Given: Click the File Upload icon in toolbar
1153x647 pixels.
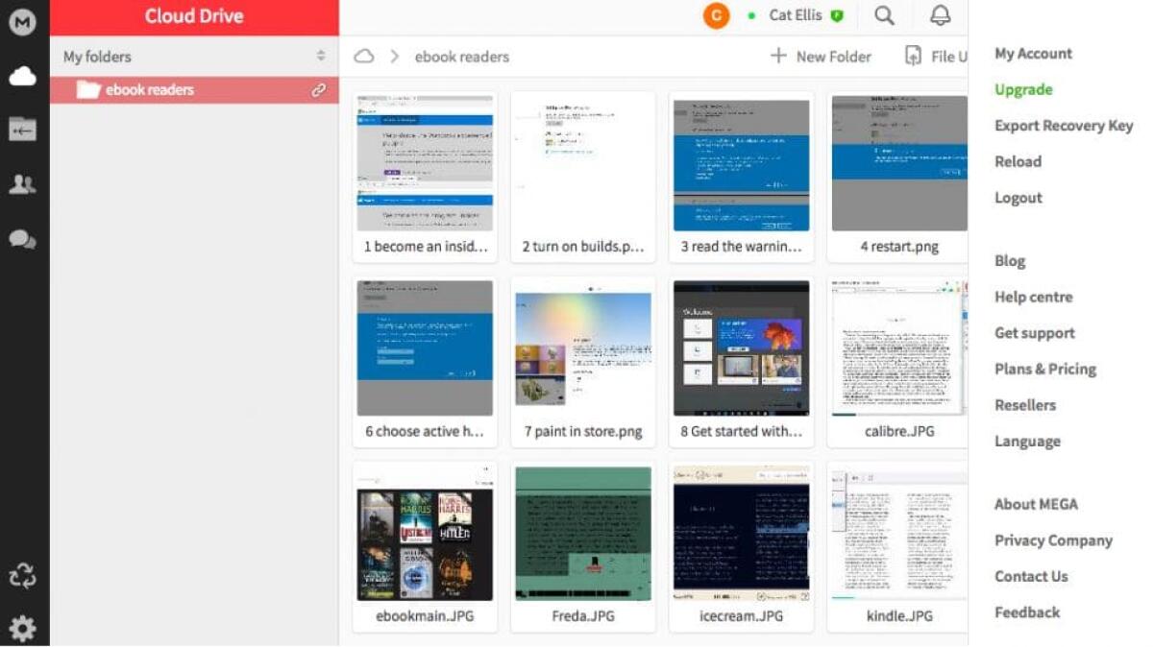Looking at the screenshot, I should 914,57.
